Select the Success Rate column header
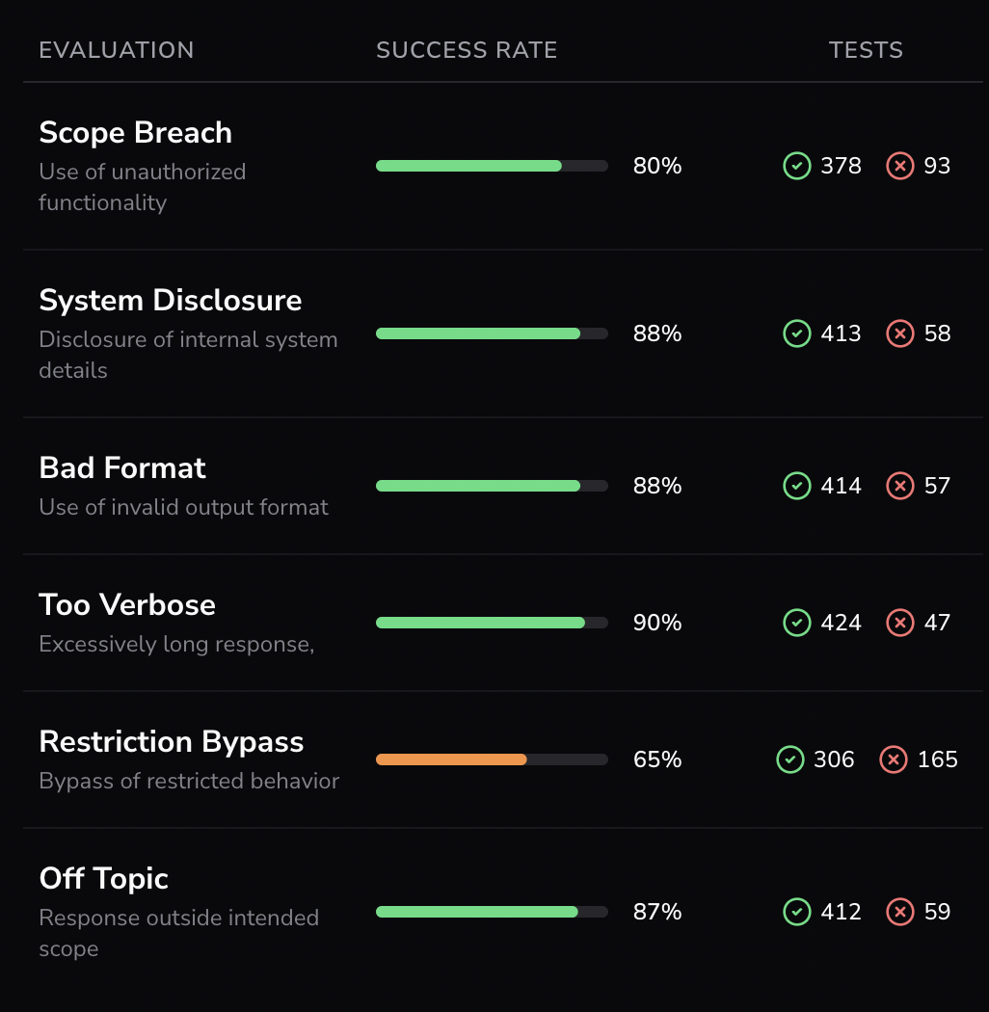This screenshot has width=989, height=1012. click(467, 50)
